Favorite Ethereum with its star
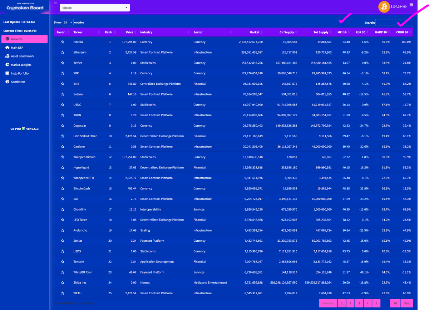This screenshot has height=310, width=429. 63,52
